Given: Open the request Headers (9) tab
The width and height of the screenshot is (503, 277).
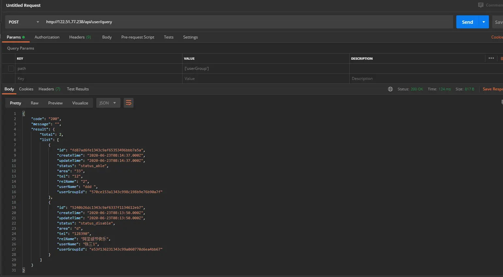Looking at the screenshot, I should [x=80, y=37].
